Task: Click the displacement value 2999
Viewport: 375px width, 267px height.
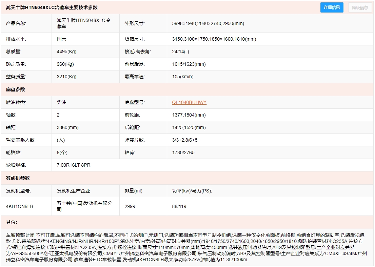Action: pos(130,207)
